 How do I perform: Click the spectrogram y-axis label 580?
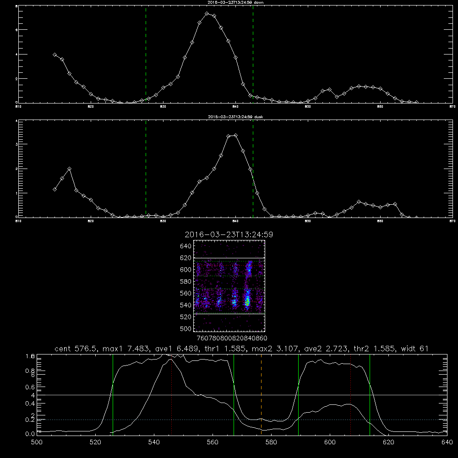(186, 282)
